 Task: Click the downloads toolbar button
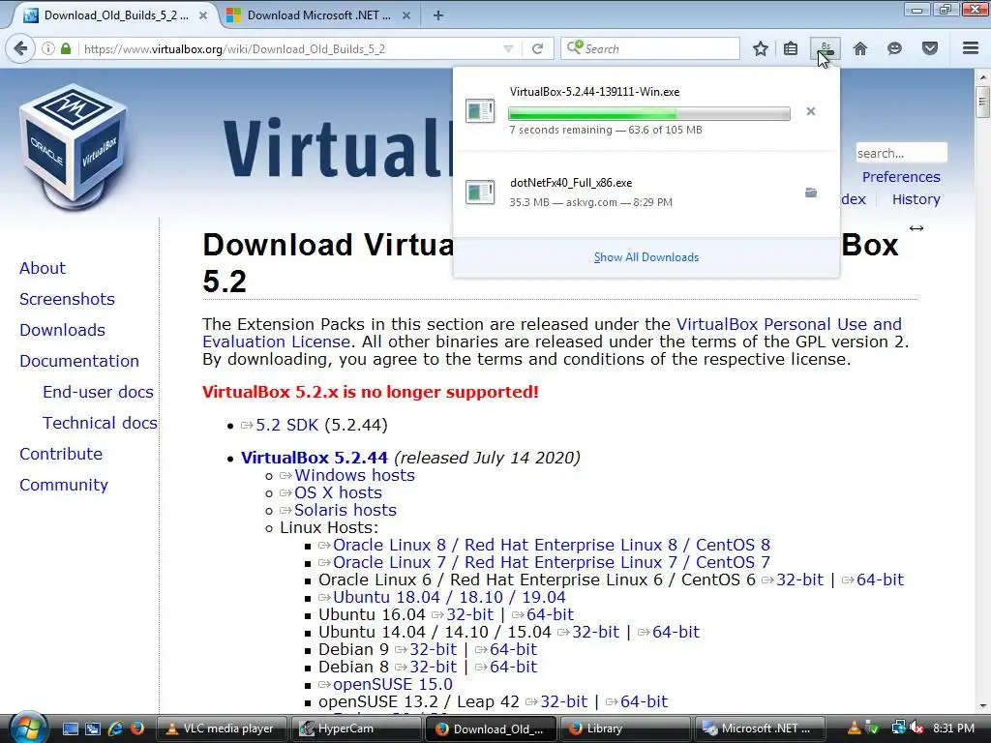pos(826,48)
